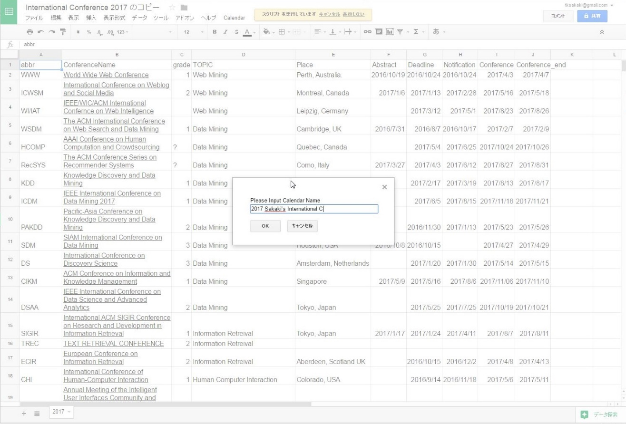Open the ファイル menu
This screenshot has width=626, height=424.
click(x=34, y=18)
